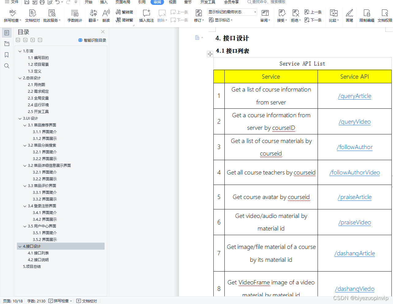
Task: Run the 拼写检查 spell check tool
Action: [x=13, y=16]
